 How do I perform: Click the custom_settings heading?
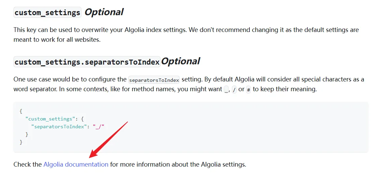tap(47, 12)
